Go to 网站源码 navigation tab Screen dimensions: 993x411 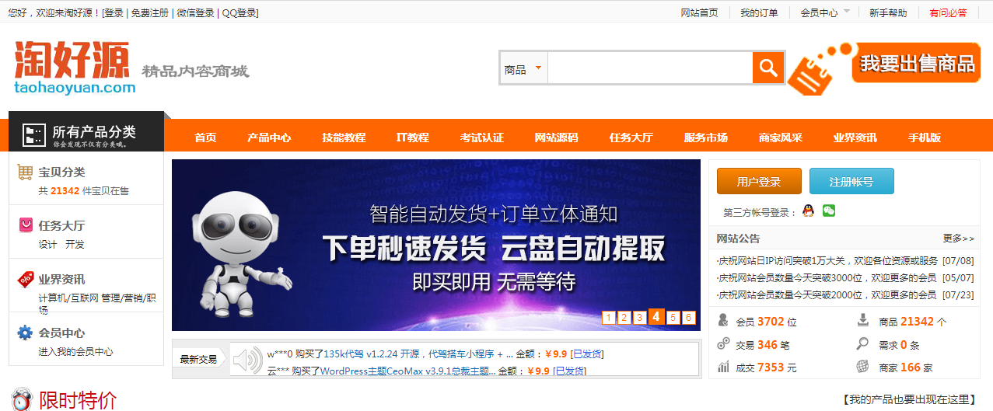556,138
